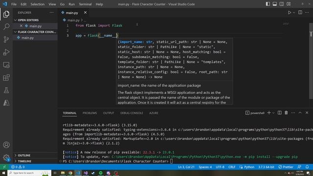
Task: Select the Terminal panel tab
Action: pyautogui.click(x=69, y=113)
